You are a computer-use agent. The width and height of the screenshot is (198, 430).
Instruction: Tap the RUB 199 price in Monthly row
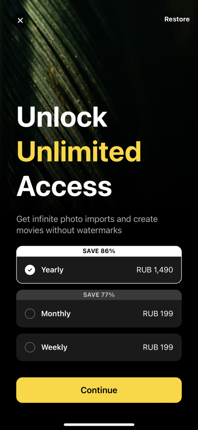pos(158,314)
